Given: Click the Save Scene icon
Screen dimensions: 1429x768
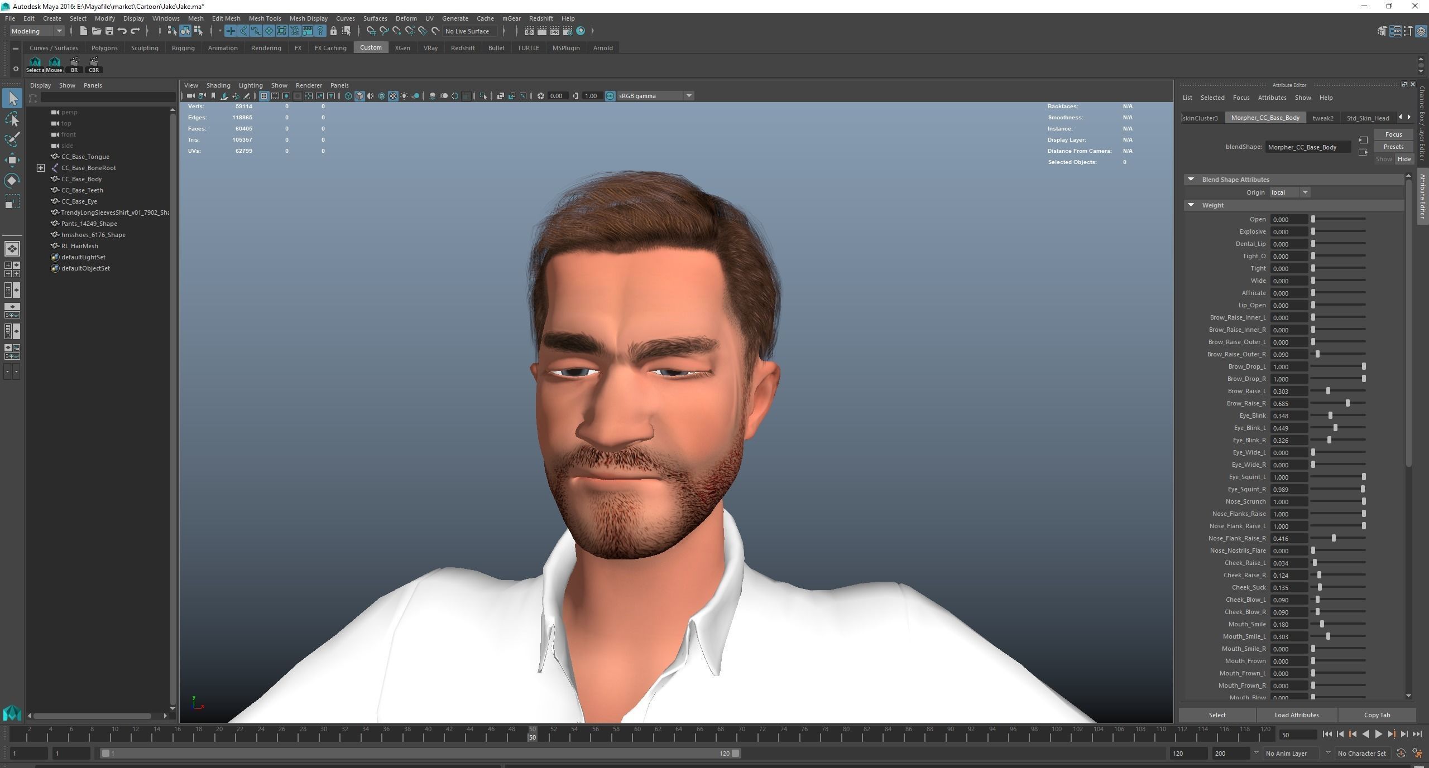Looking at the screenshot, I should tap(109, 31).
